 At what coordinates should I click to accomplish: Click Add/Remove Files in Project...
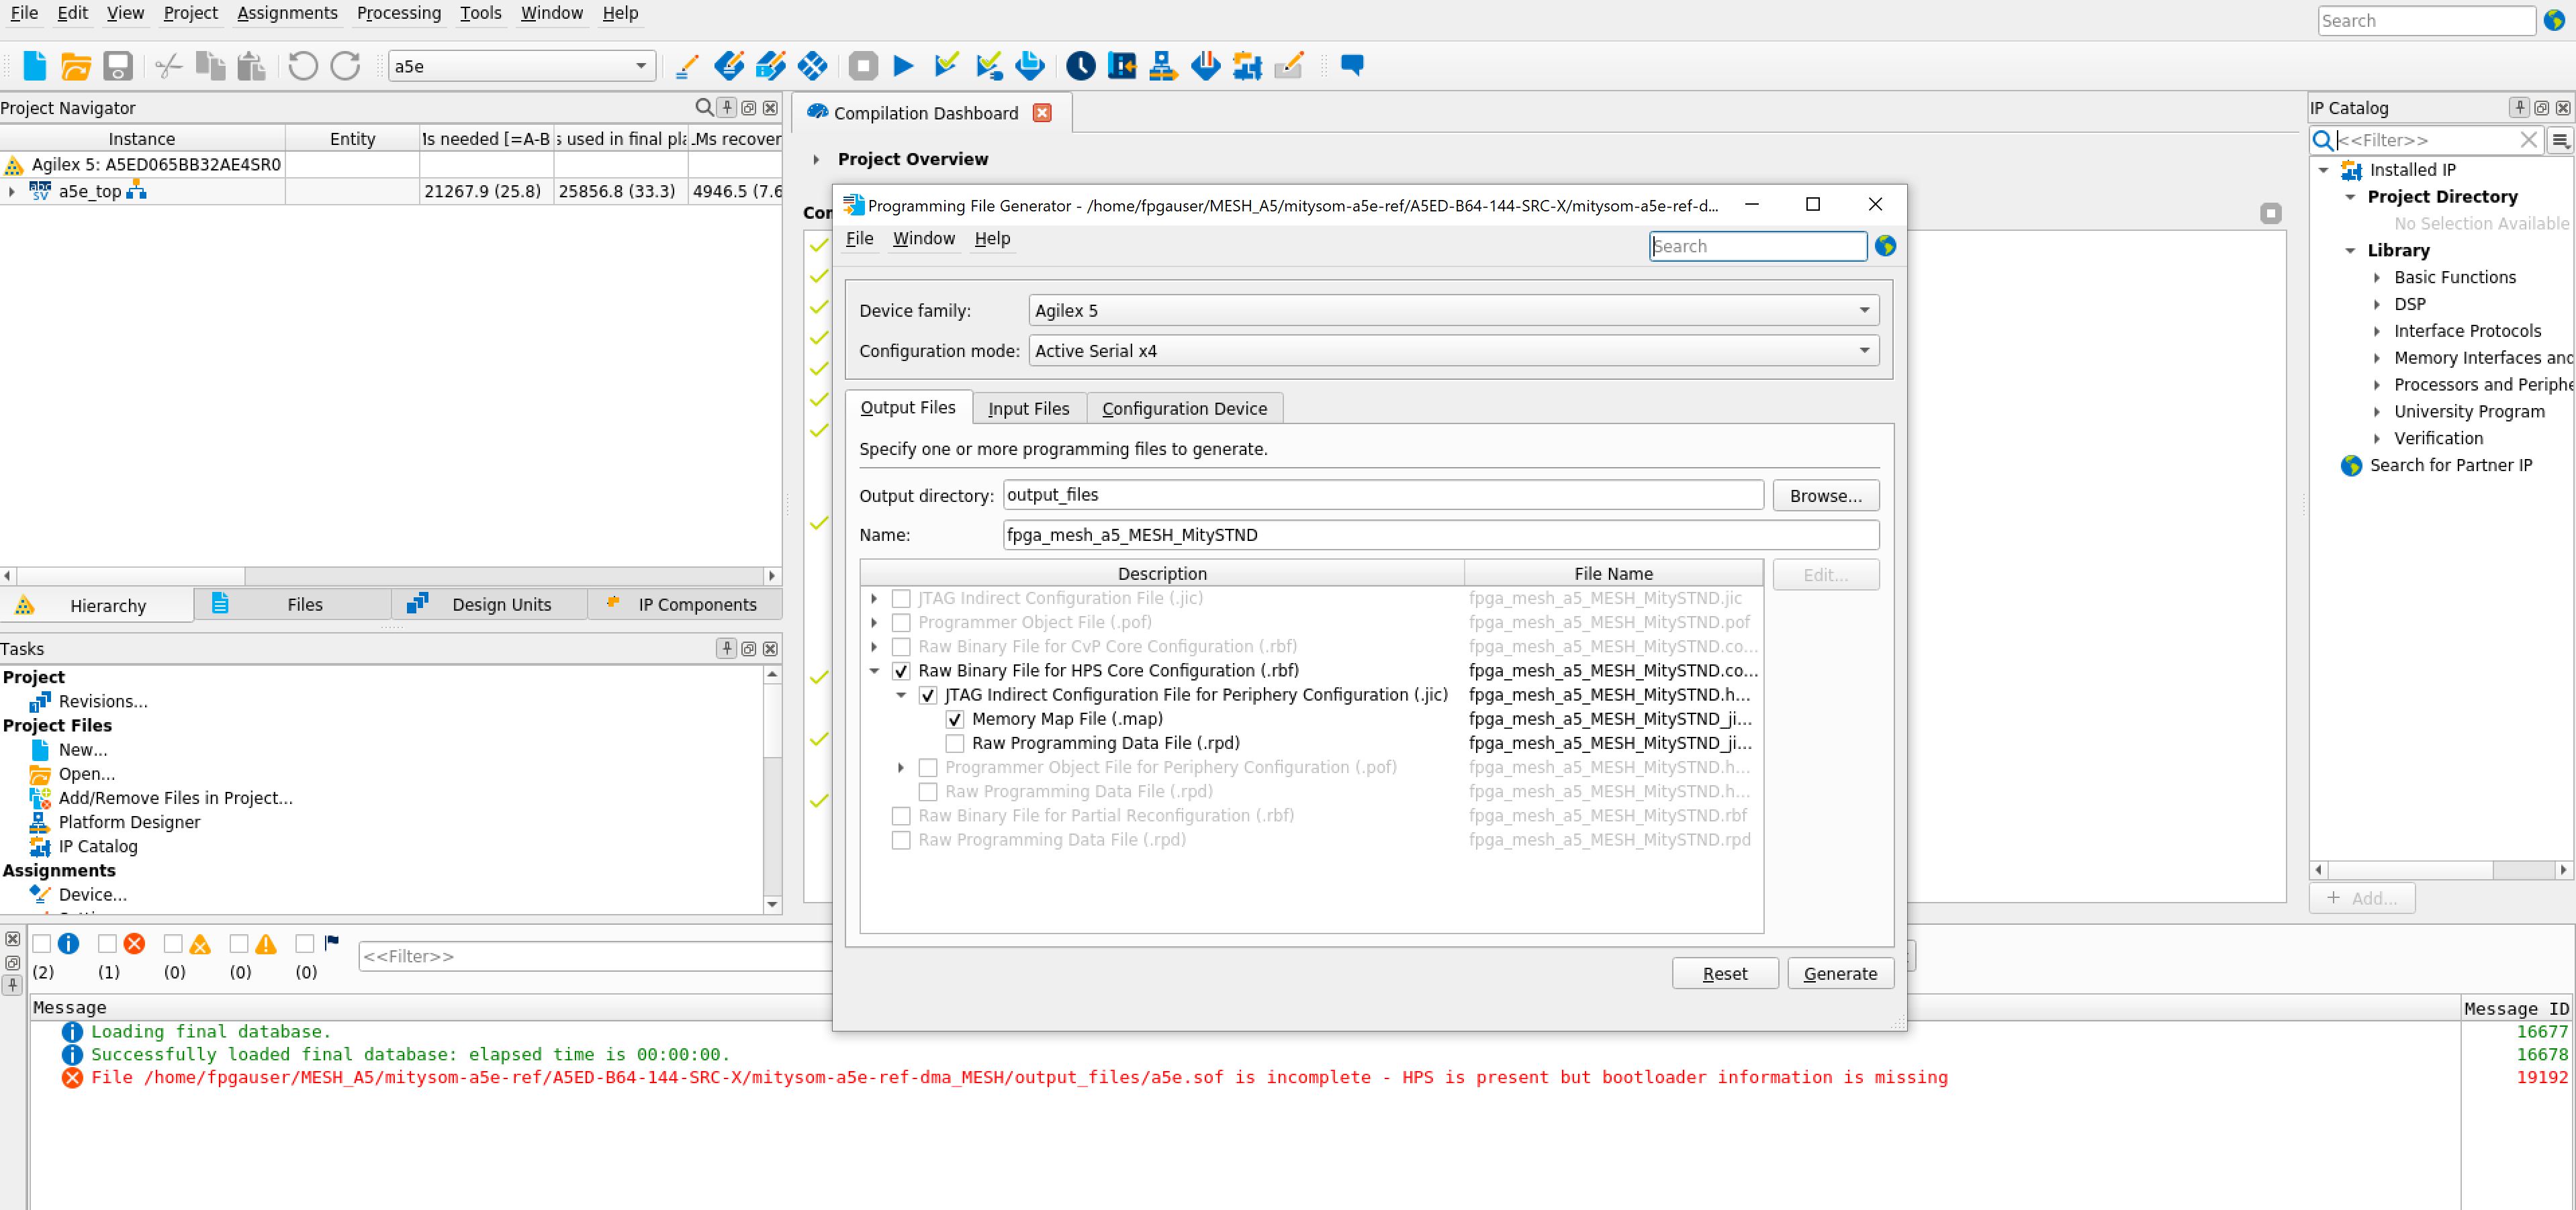click(x=175, y=799)
